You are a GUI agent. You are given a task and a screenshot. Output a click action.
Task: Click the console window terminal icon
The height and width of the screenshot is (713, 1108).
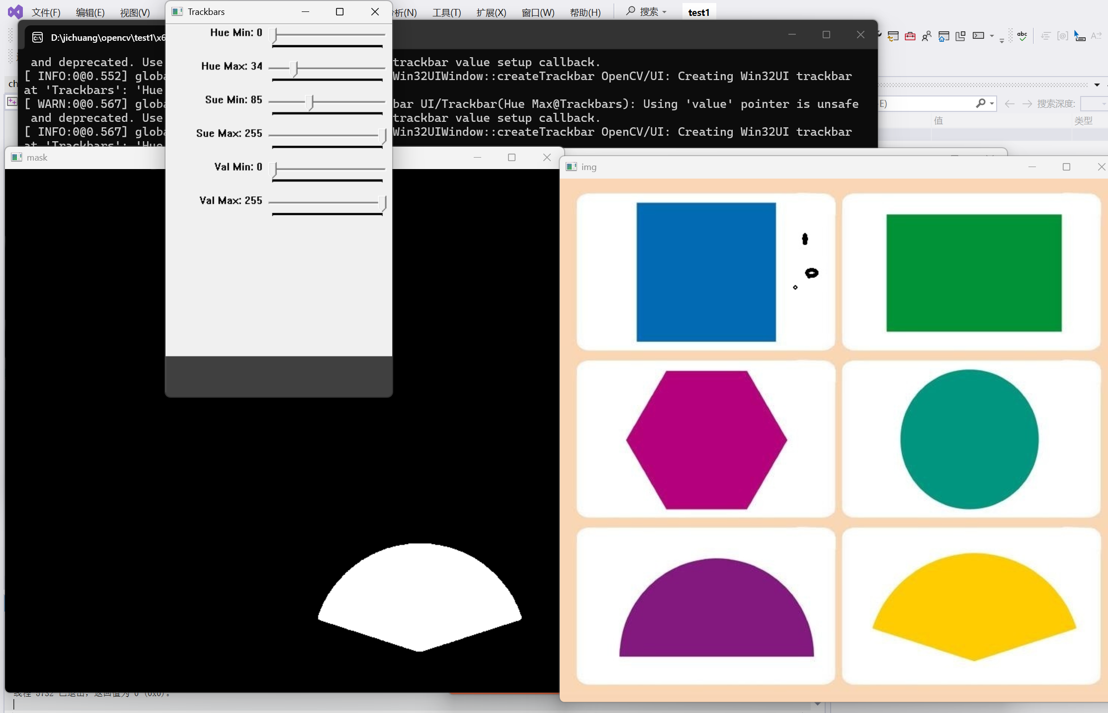tap(37, 37)
